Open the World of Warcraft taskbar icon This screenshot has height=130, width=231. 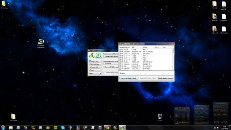click(x=115, y=127)
